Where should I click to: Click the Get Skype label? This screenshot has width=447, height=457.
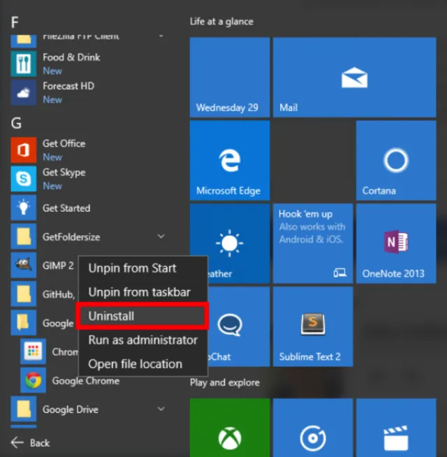point(64,173)
